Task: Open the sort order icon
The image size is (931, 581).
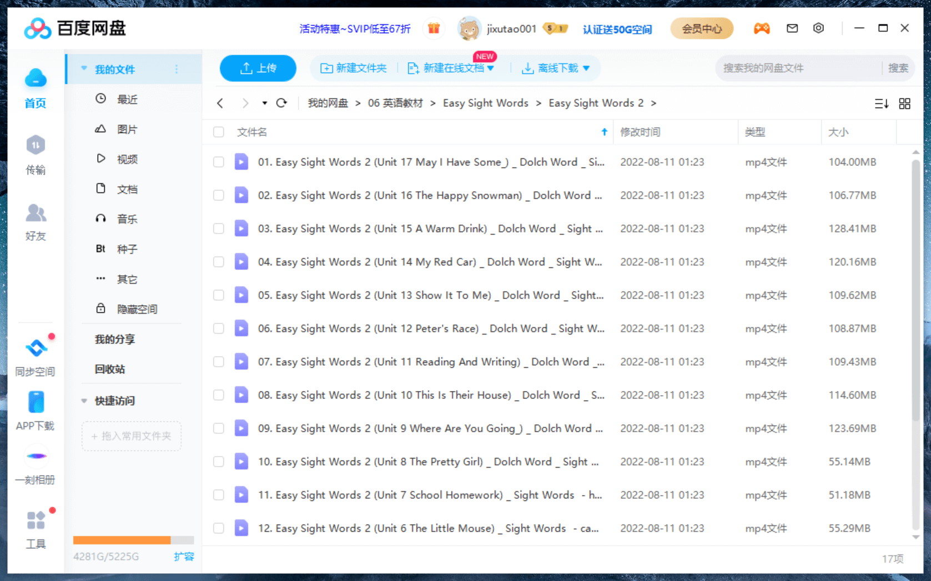Action: tap(881, 104)
